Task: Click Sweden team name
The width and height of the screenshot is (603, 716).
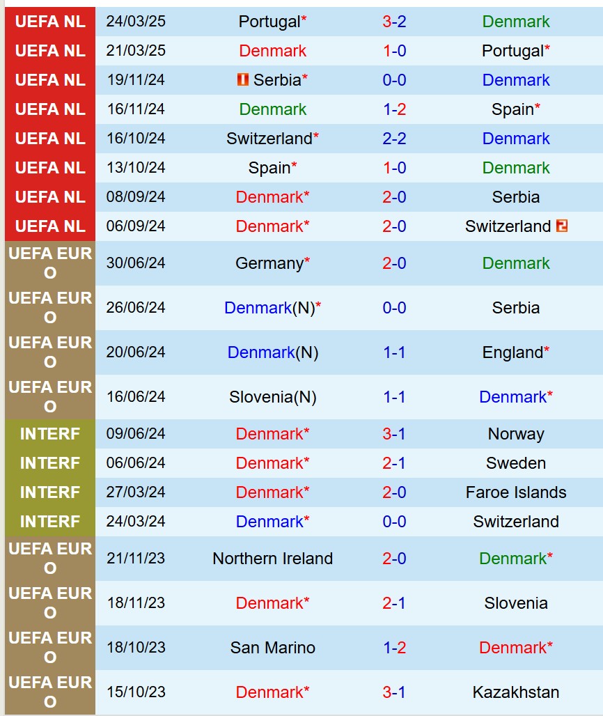Action: [515, 463]
